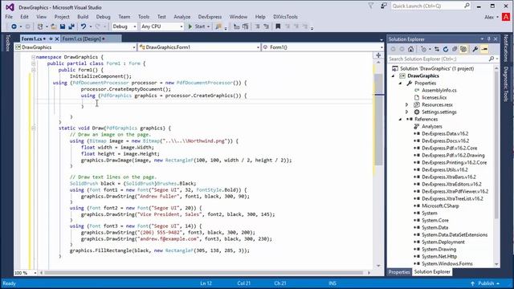Toggle the pin on the Form1.cs tab
514x289 pixels.
(51, 39)
